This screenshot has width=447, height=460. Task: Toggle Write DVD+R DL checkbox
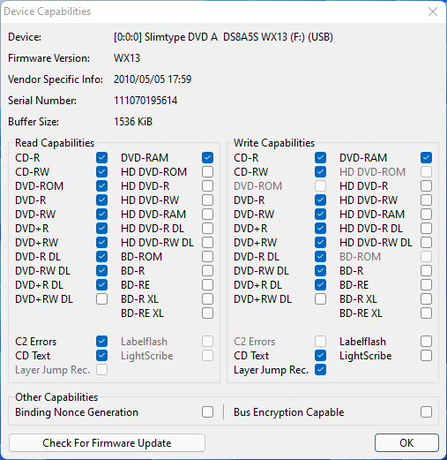[x=320, y=284]
